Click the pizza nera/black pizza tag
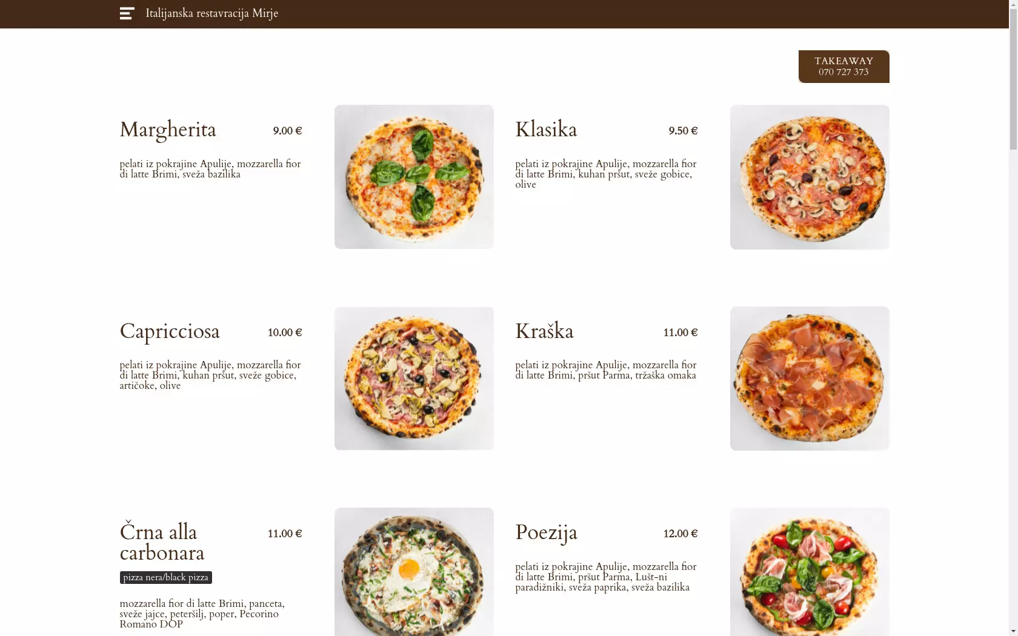Viewport: 1018px width, 636px height. point(165,577)
